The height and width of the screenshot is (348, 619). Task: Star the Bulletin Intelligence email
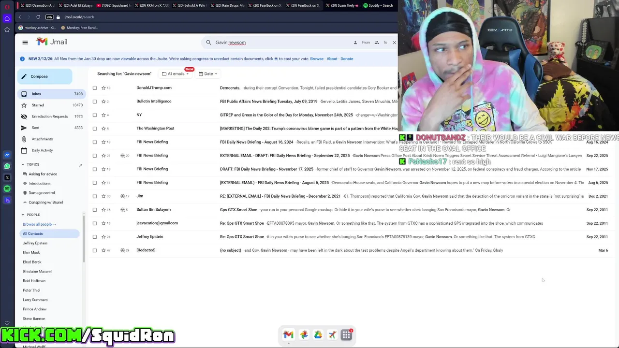point(103,101)
